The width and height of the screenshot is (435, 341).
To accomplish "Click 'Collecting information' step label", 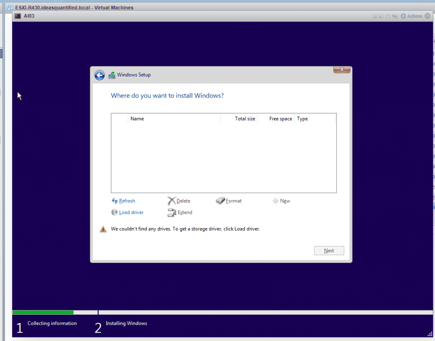I will 52,323.
